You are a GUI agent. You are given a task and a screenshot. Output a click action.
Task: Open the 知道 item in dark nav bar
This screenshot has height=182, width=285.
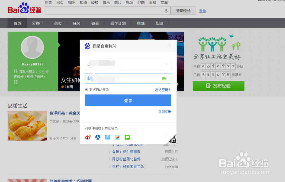pyautogui.click(x=159, y=23)
